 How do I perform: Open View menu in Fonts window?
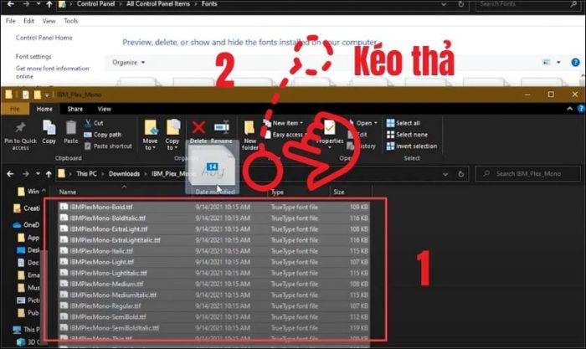click(x=49, y=21)
